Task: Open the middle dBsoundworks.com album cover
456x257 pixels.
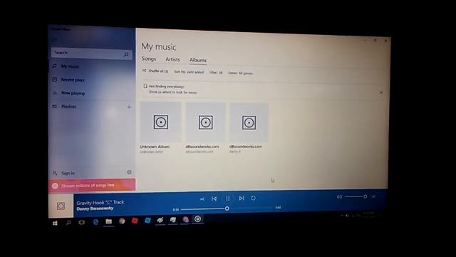Action: 205,123
